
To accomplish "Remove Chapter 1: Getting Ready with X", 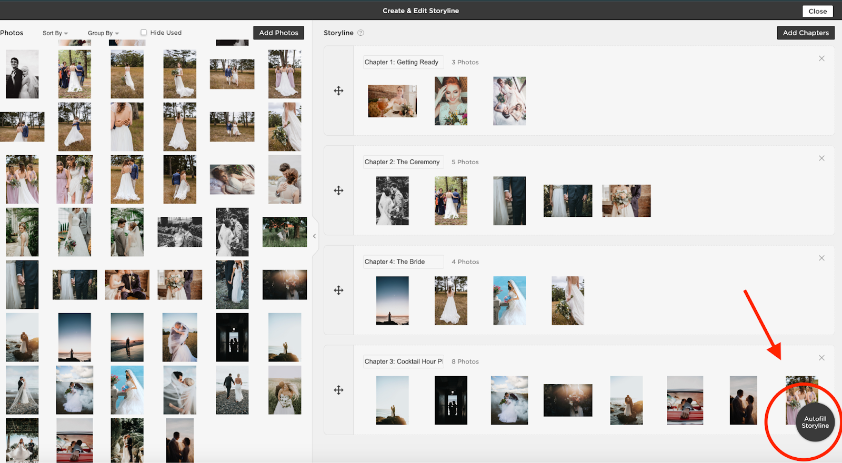I will pos(821,58).
